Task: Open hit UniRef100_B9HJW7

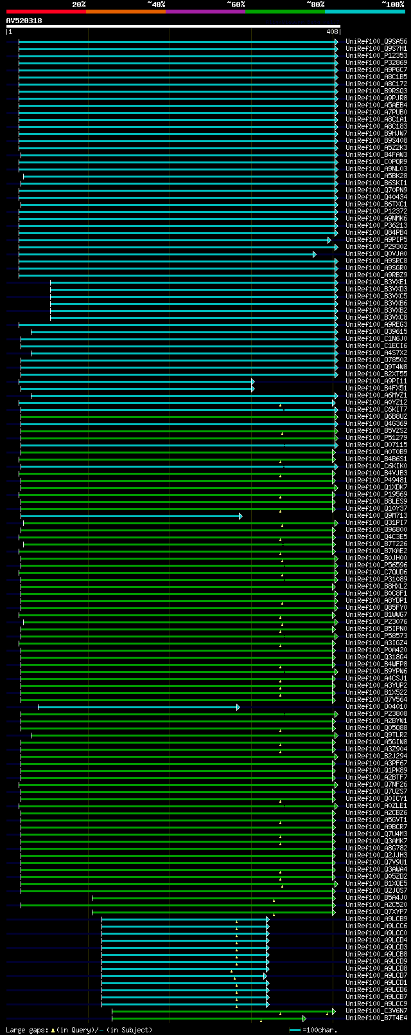Action: click(376, 133)
